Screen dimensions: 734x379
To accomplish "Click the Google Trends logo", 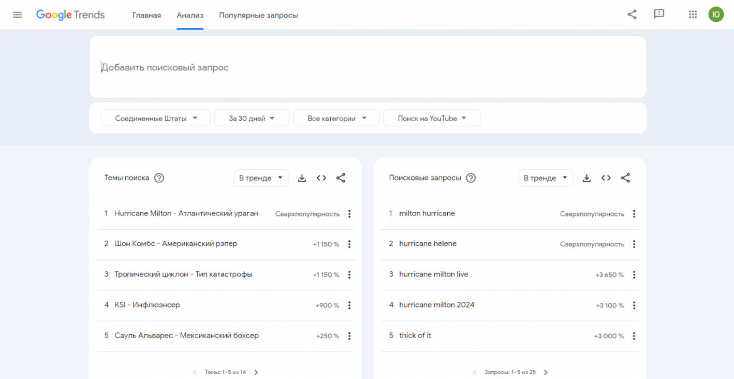I will 70,15.
